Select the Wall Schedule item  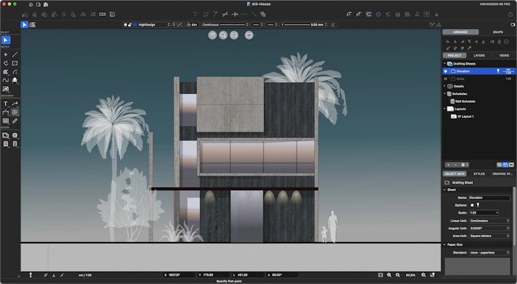pyautogui.click(x=465, y=101)
